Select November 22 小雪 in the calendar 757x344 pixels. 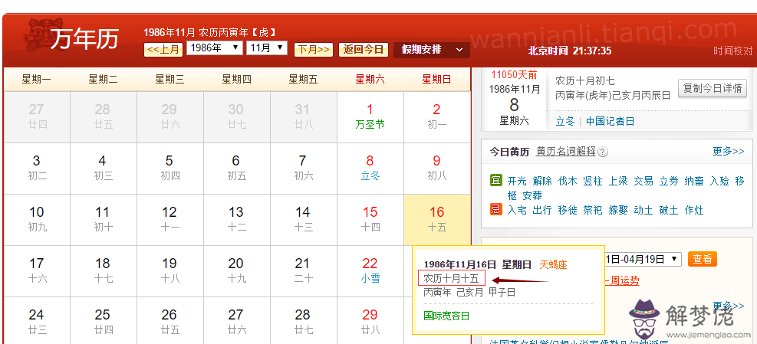370,270
